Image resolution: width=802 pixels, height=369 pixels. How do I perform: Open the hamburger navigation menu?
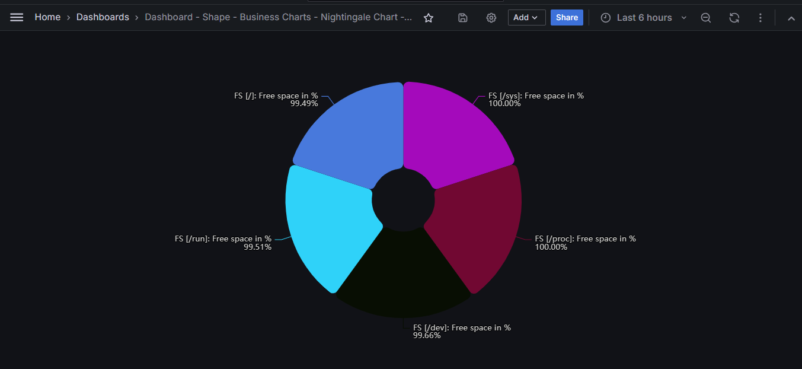point(17,18)
